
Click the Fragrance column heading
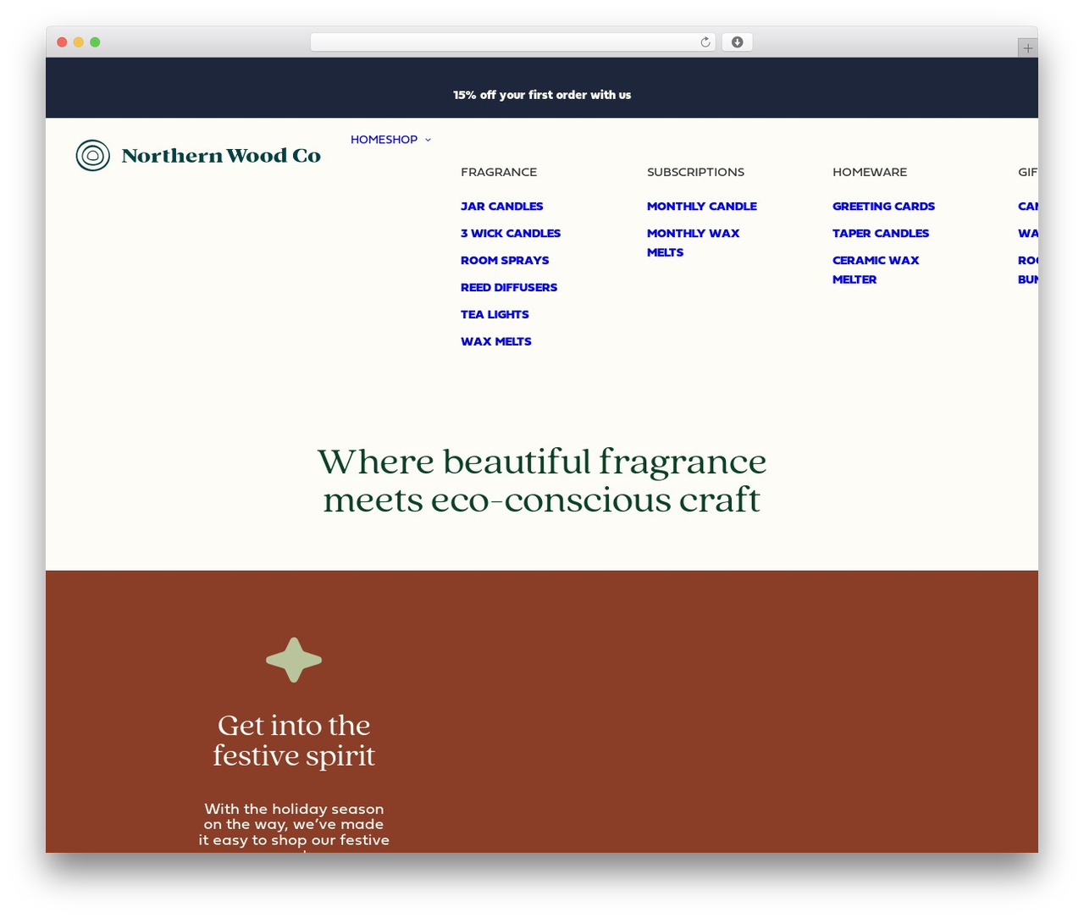click(x=499, y=172)
